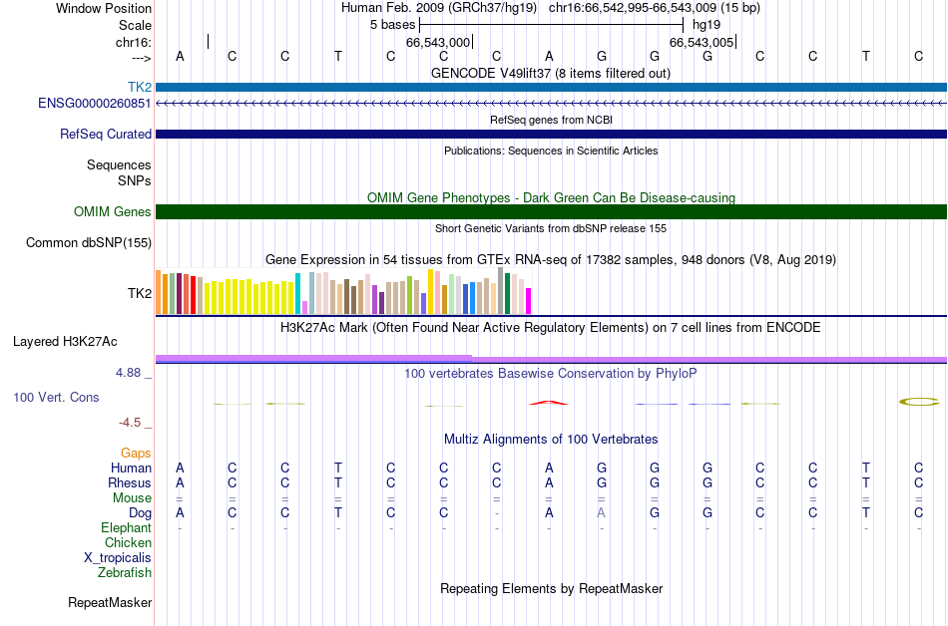Select the Rhesus species label

pyautogui.click(x=130, y=482)
